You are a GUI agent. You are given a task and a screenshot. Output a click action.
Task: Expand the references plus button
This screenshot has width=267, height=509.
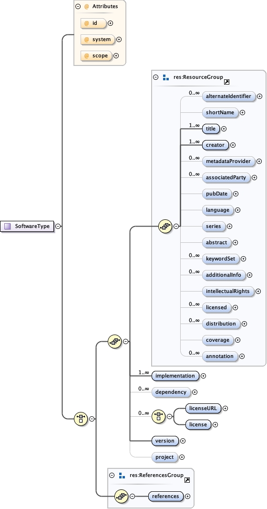click(x=187, y=497)
